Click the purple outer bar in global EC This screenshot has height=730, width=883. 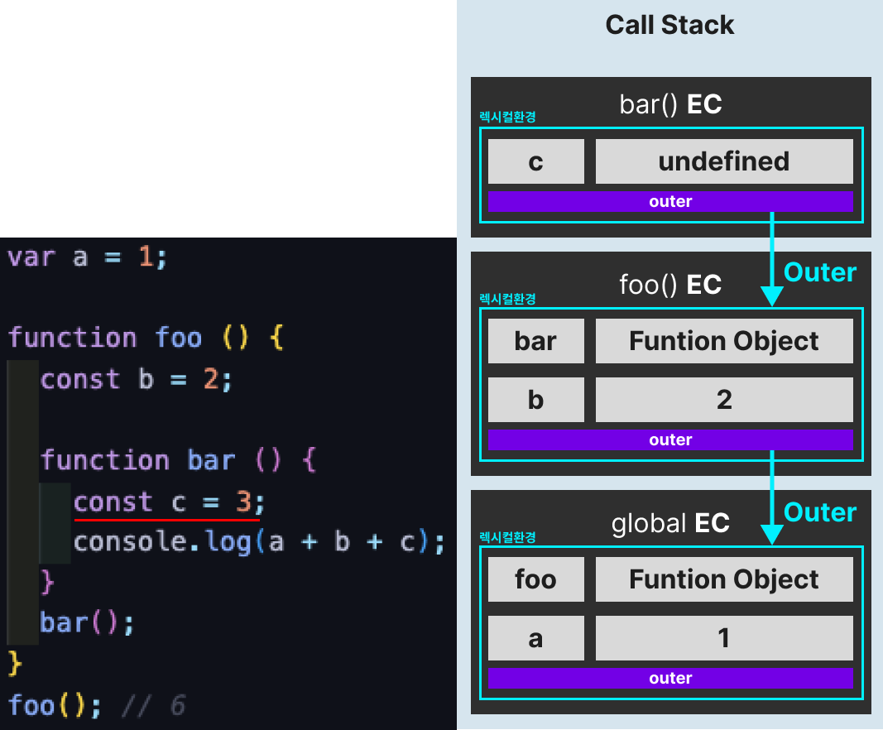pyautogui.click(x=670, y=678)
